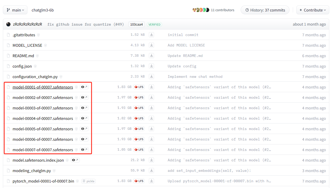Open configuration_chatglm.py file

point(35,77)
